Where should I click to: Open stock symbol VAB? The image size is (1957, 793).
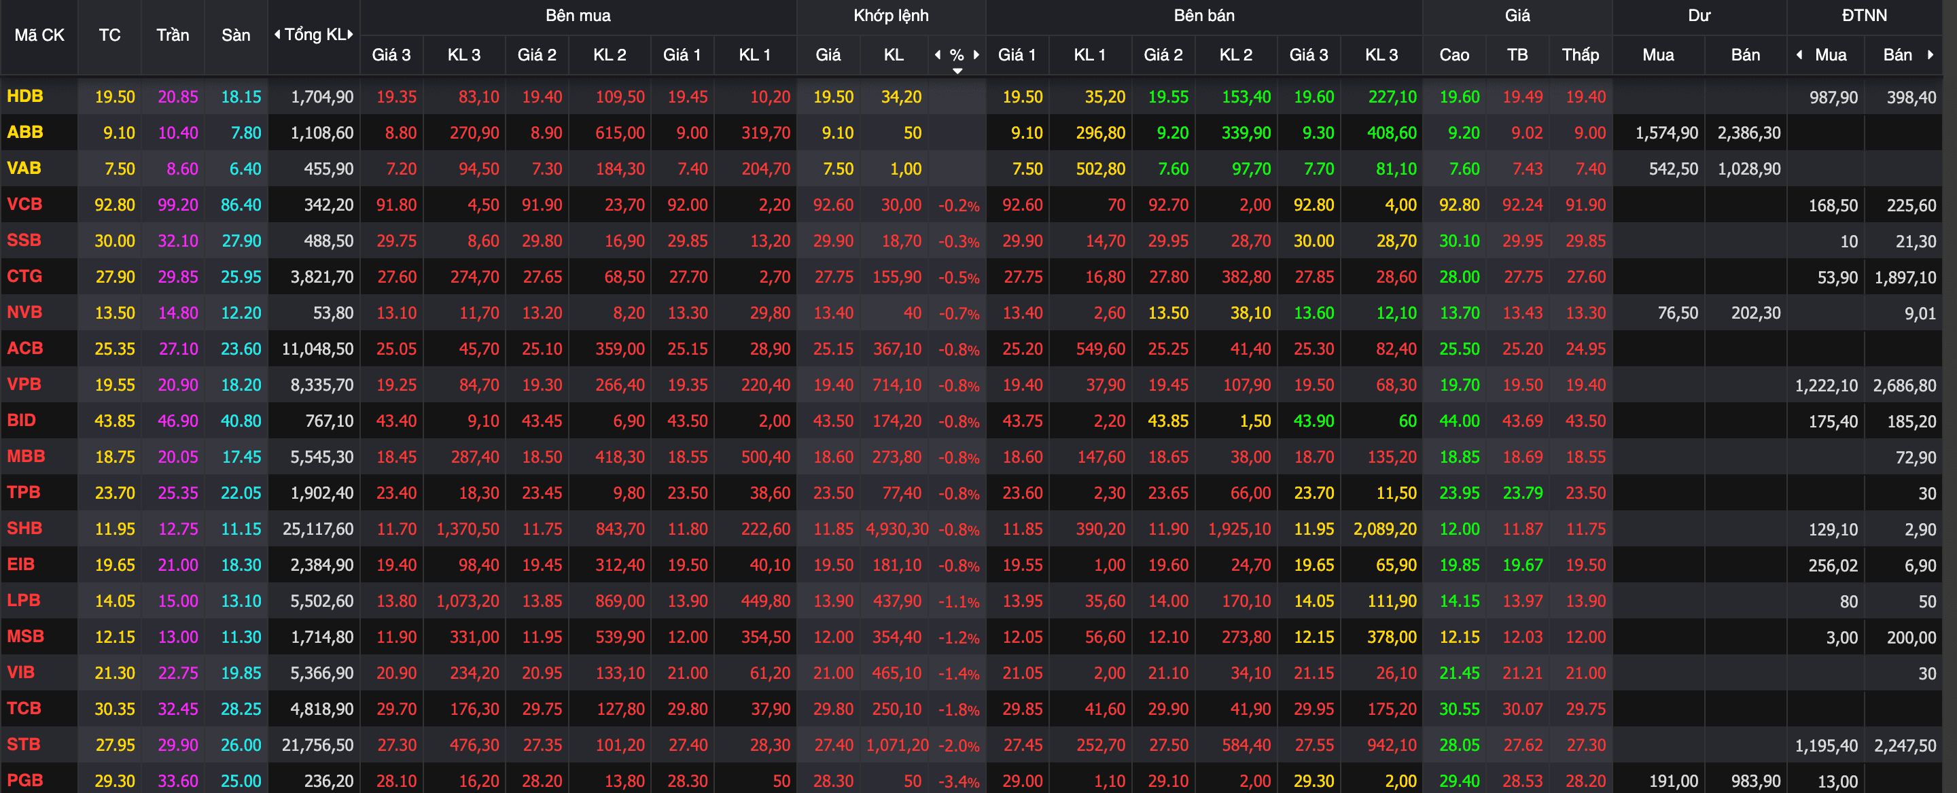24,169
